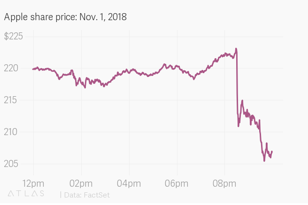Click the 06pm x-axis label
The height and width of the screenshot is (205, 308).
click(177, 182)
